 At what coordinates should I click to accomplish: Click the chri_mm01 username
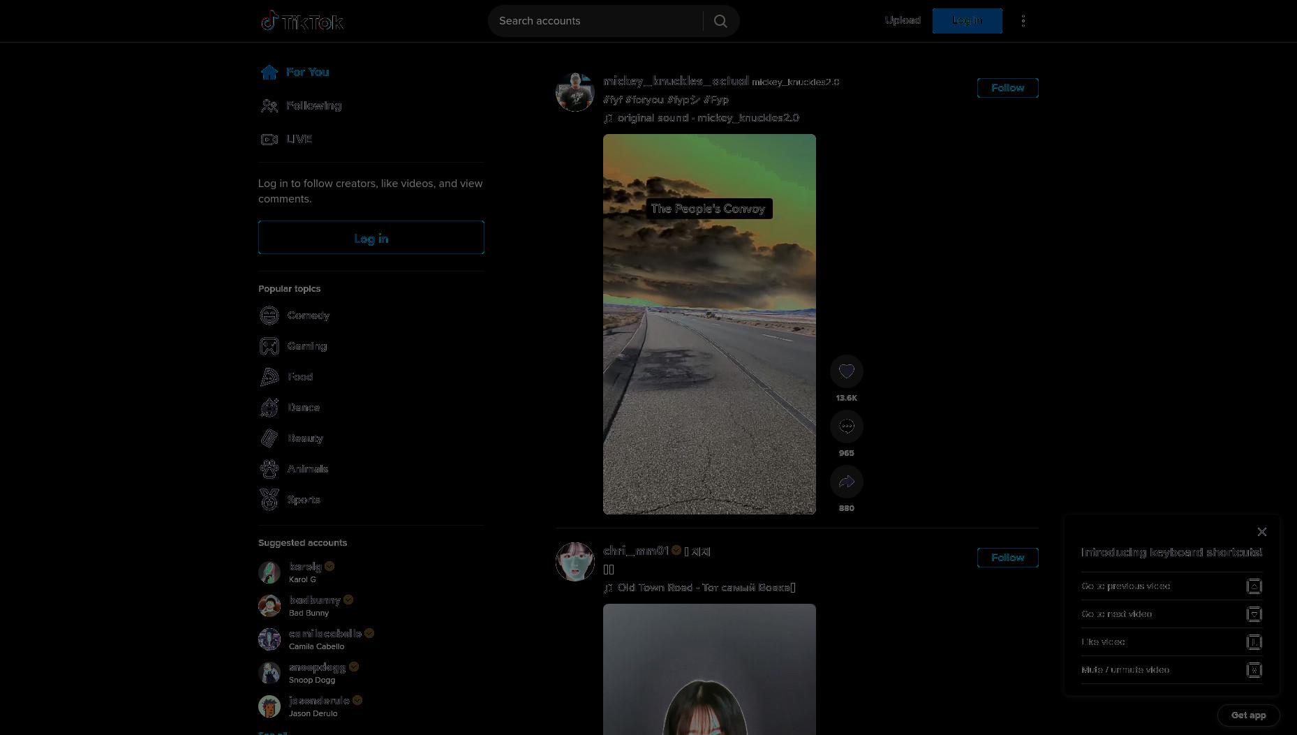coord(636,551)
